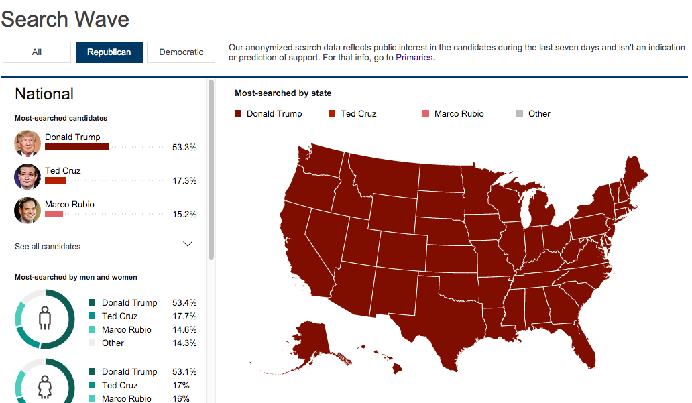Click the Other legend gray square

click(520, 113)
